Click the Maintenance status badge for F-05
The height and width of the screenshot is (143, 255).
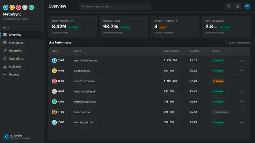221,112
